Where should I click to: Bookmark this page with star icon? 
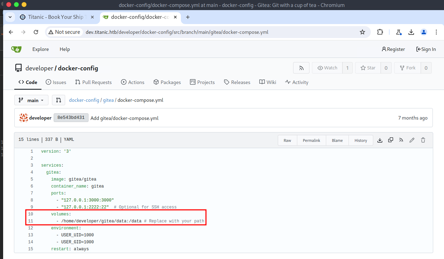click(x=362, y=32)
